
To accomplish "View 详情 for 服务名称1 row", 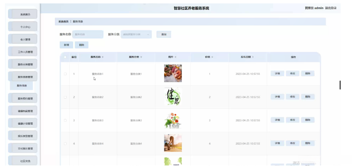I will (277, 74).
